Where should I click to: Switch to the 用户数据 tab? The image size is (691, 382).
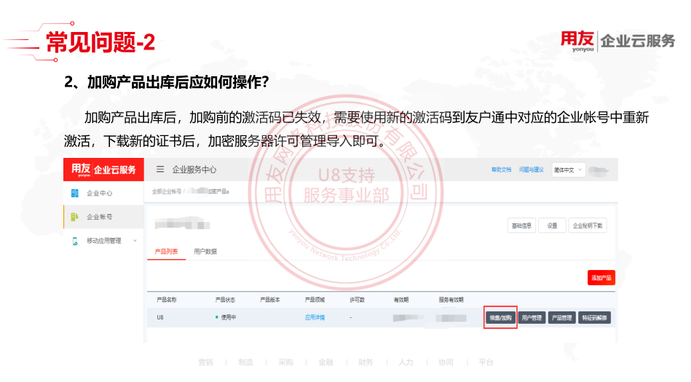point(205,252)
